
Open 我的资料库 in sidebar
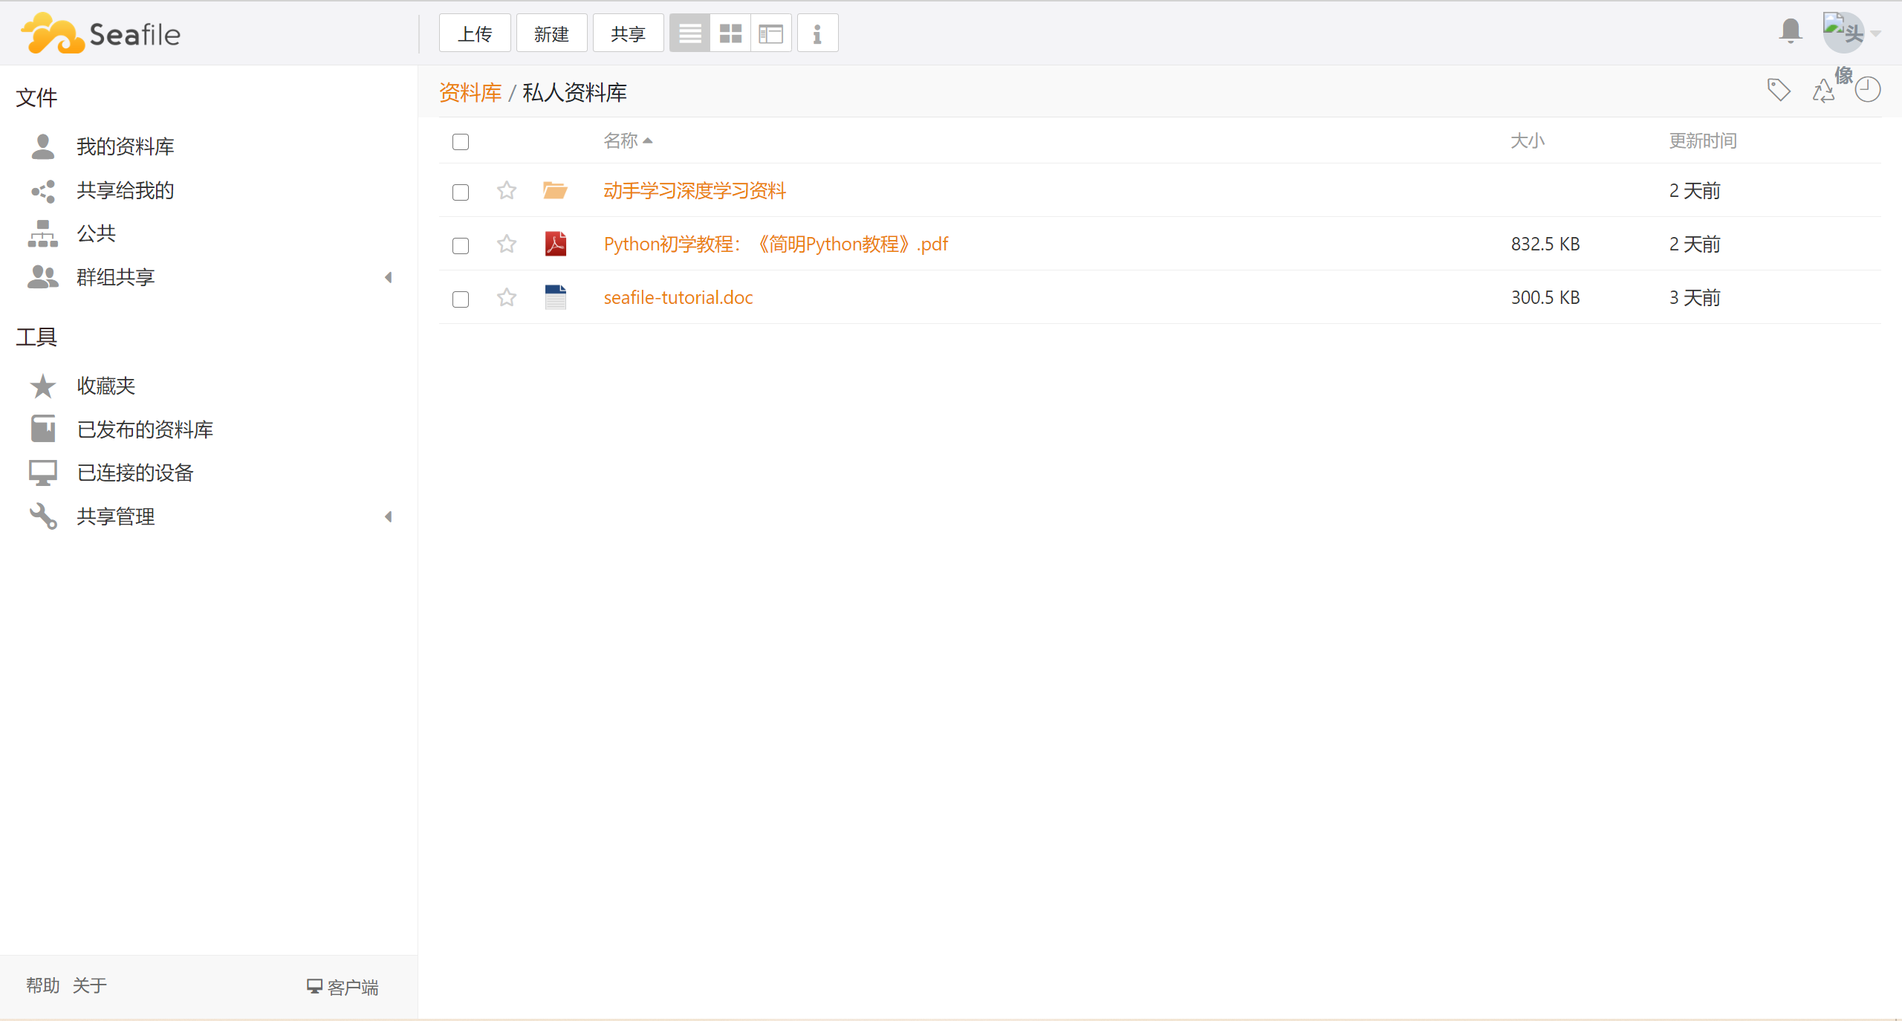[126, 146]
